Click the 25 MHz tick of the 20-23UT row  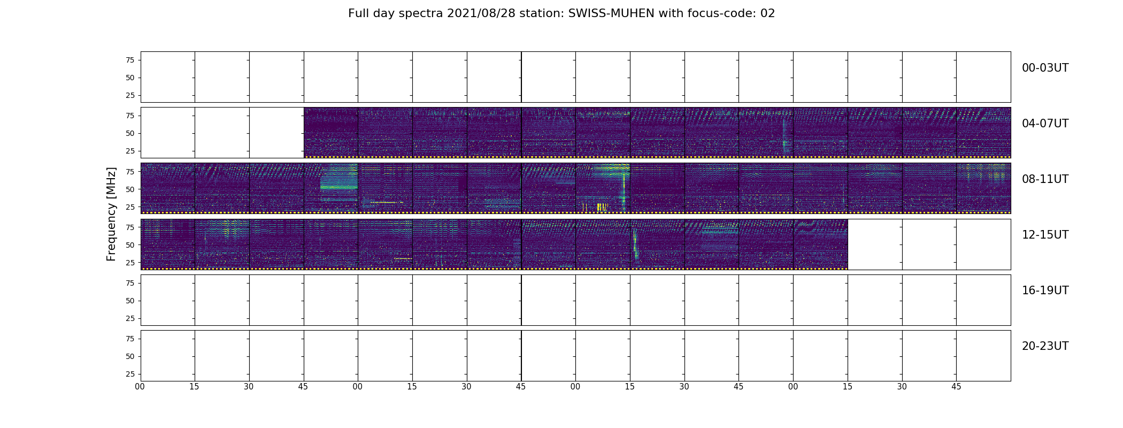pyautogui.click(x=130, y=374)
